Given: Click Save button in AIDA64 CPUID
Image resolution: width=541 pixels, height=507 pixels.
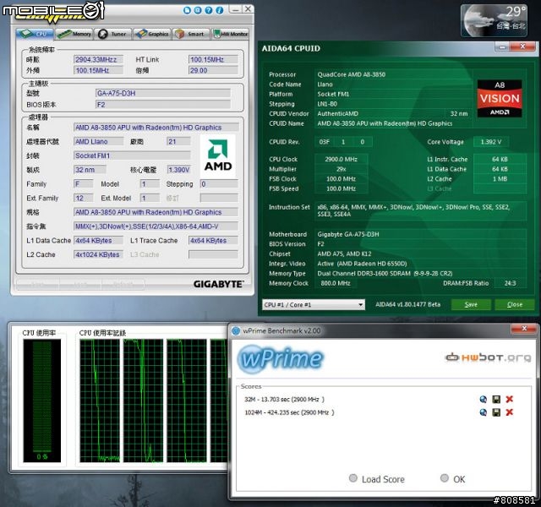Looking at the screenshot, I should coord(471,304).
